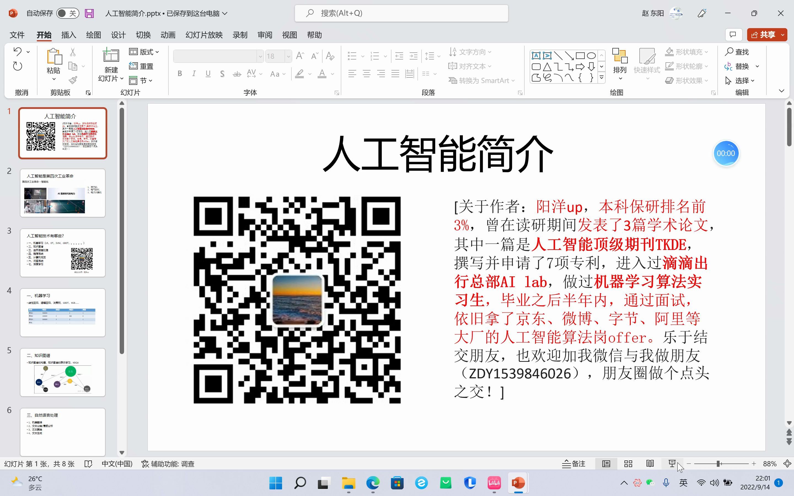Open the Comments pane icon
The width and height of the screenshot is (794, 496).
tap(733, 34)
